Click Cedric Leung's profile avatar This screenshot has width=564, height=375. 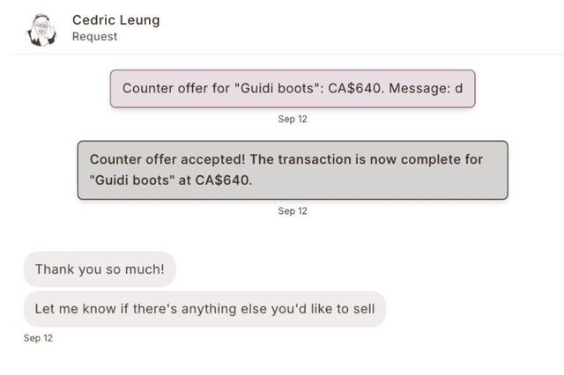[x=41, y=28]
